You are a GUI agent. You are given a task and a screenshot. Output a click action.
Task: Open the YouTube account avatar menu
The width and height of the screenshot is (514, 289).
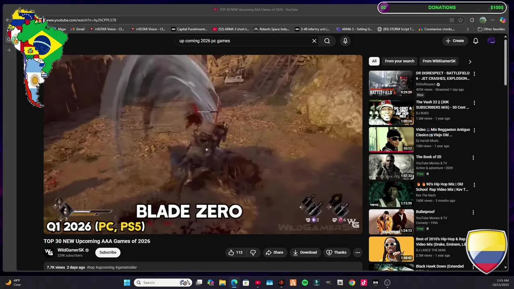click(491, 41)
